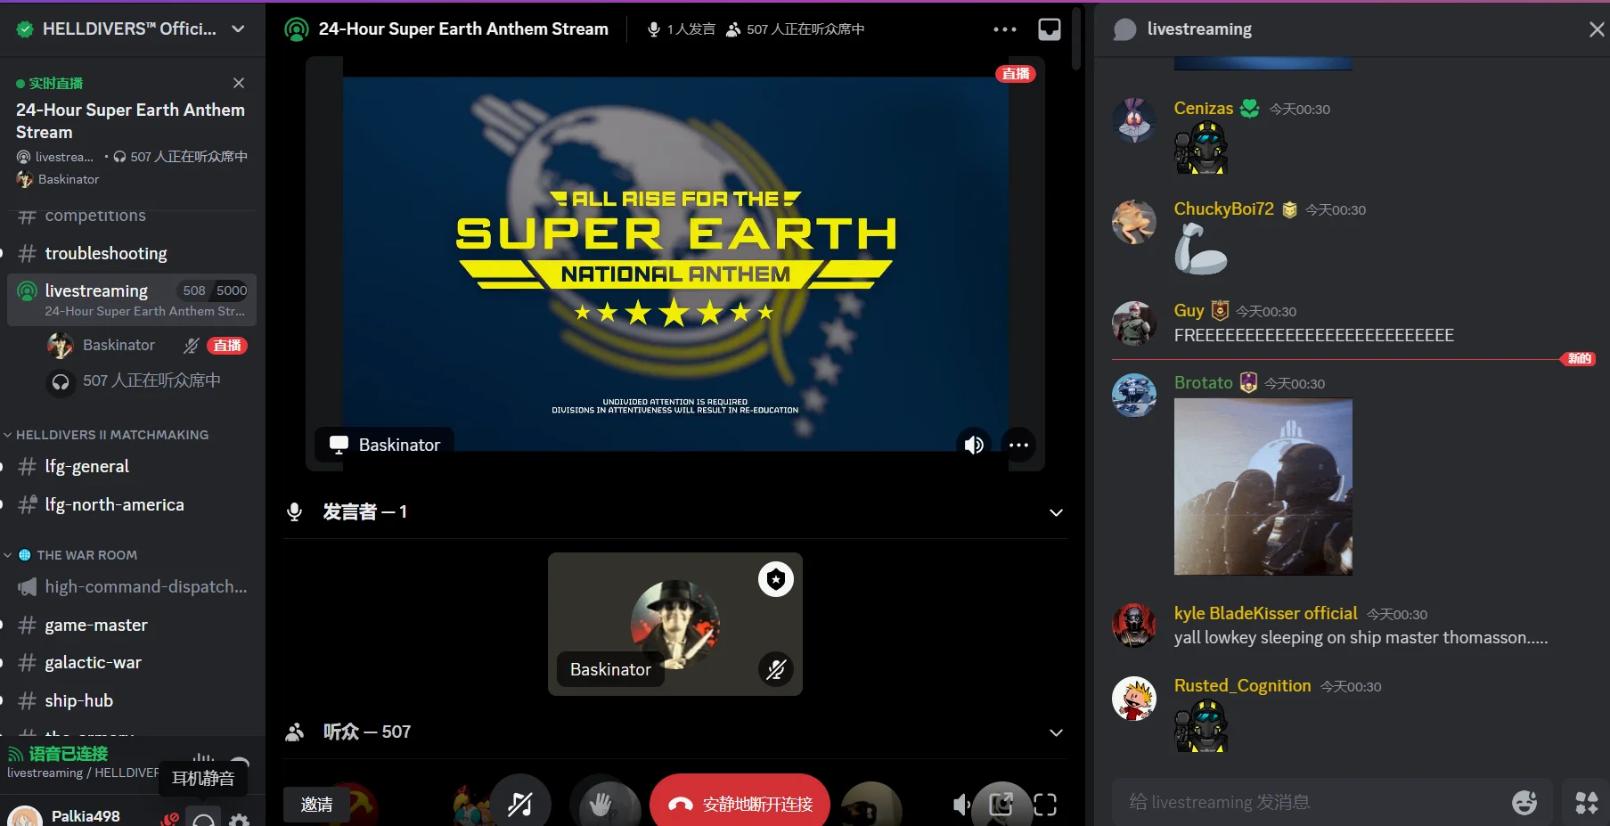Click the voice connected status text
This screenshot has width=1610, height=826.
click(68, 754)
